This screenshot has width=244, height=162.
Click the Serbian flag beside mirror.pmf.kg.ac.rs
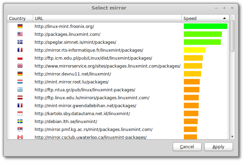[20, 129]
